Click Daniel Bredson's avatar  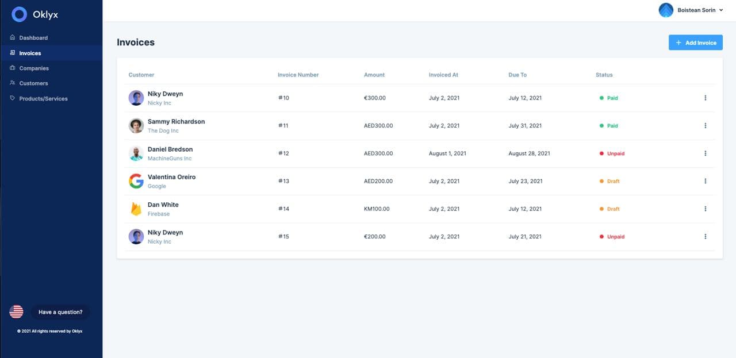(136, 153)
